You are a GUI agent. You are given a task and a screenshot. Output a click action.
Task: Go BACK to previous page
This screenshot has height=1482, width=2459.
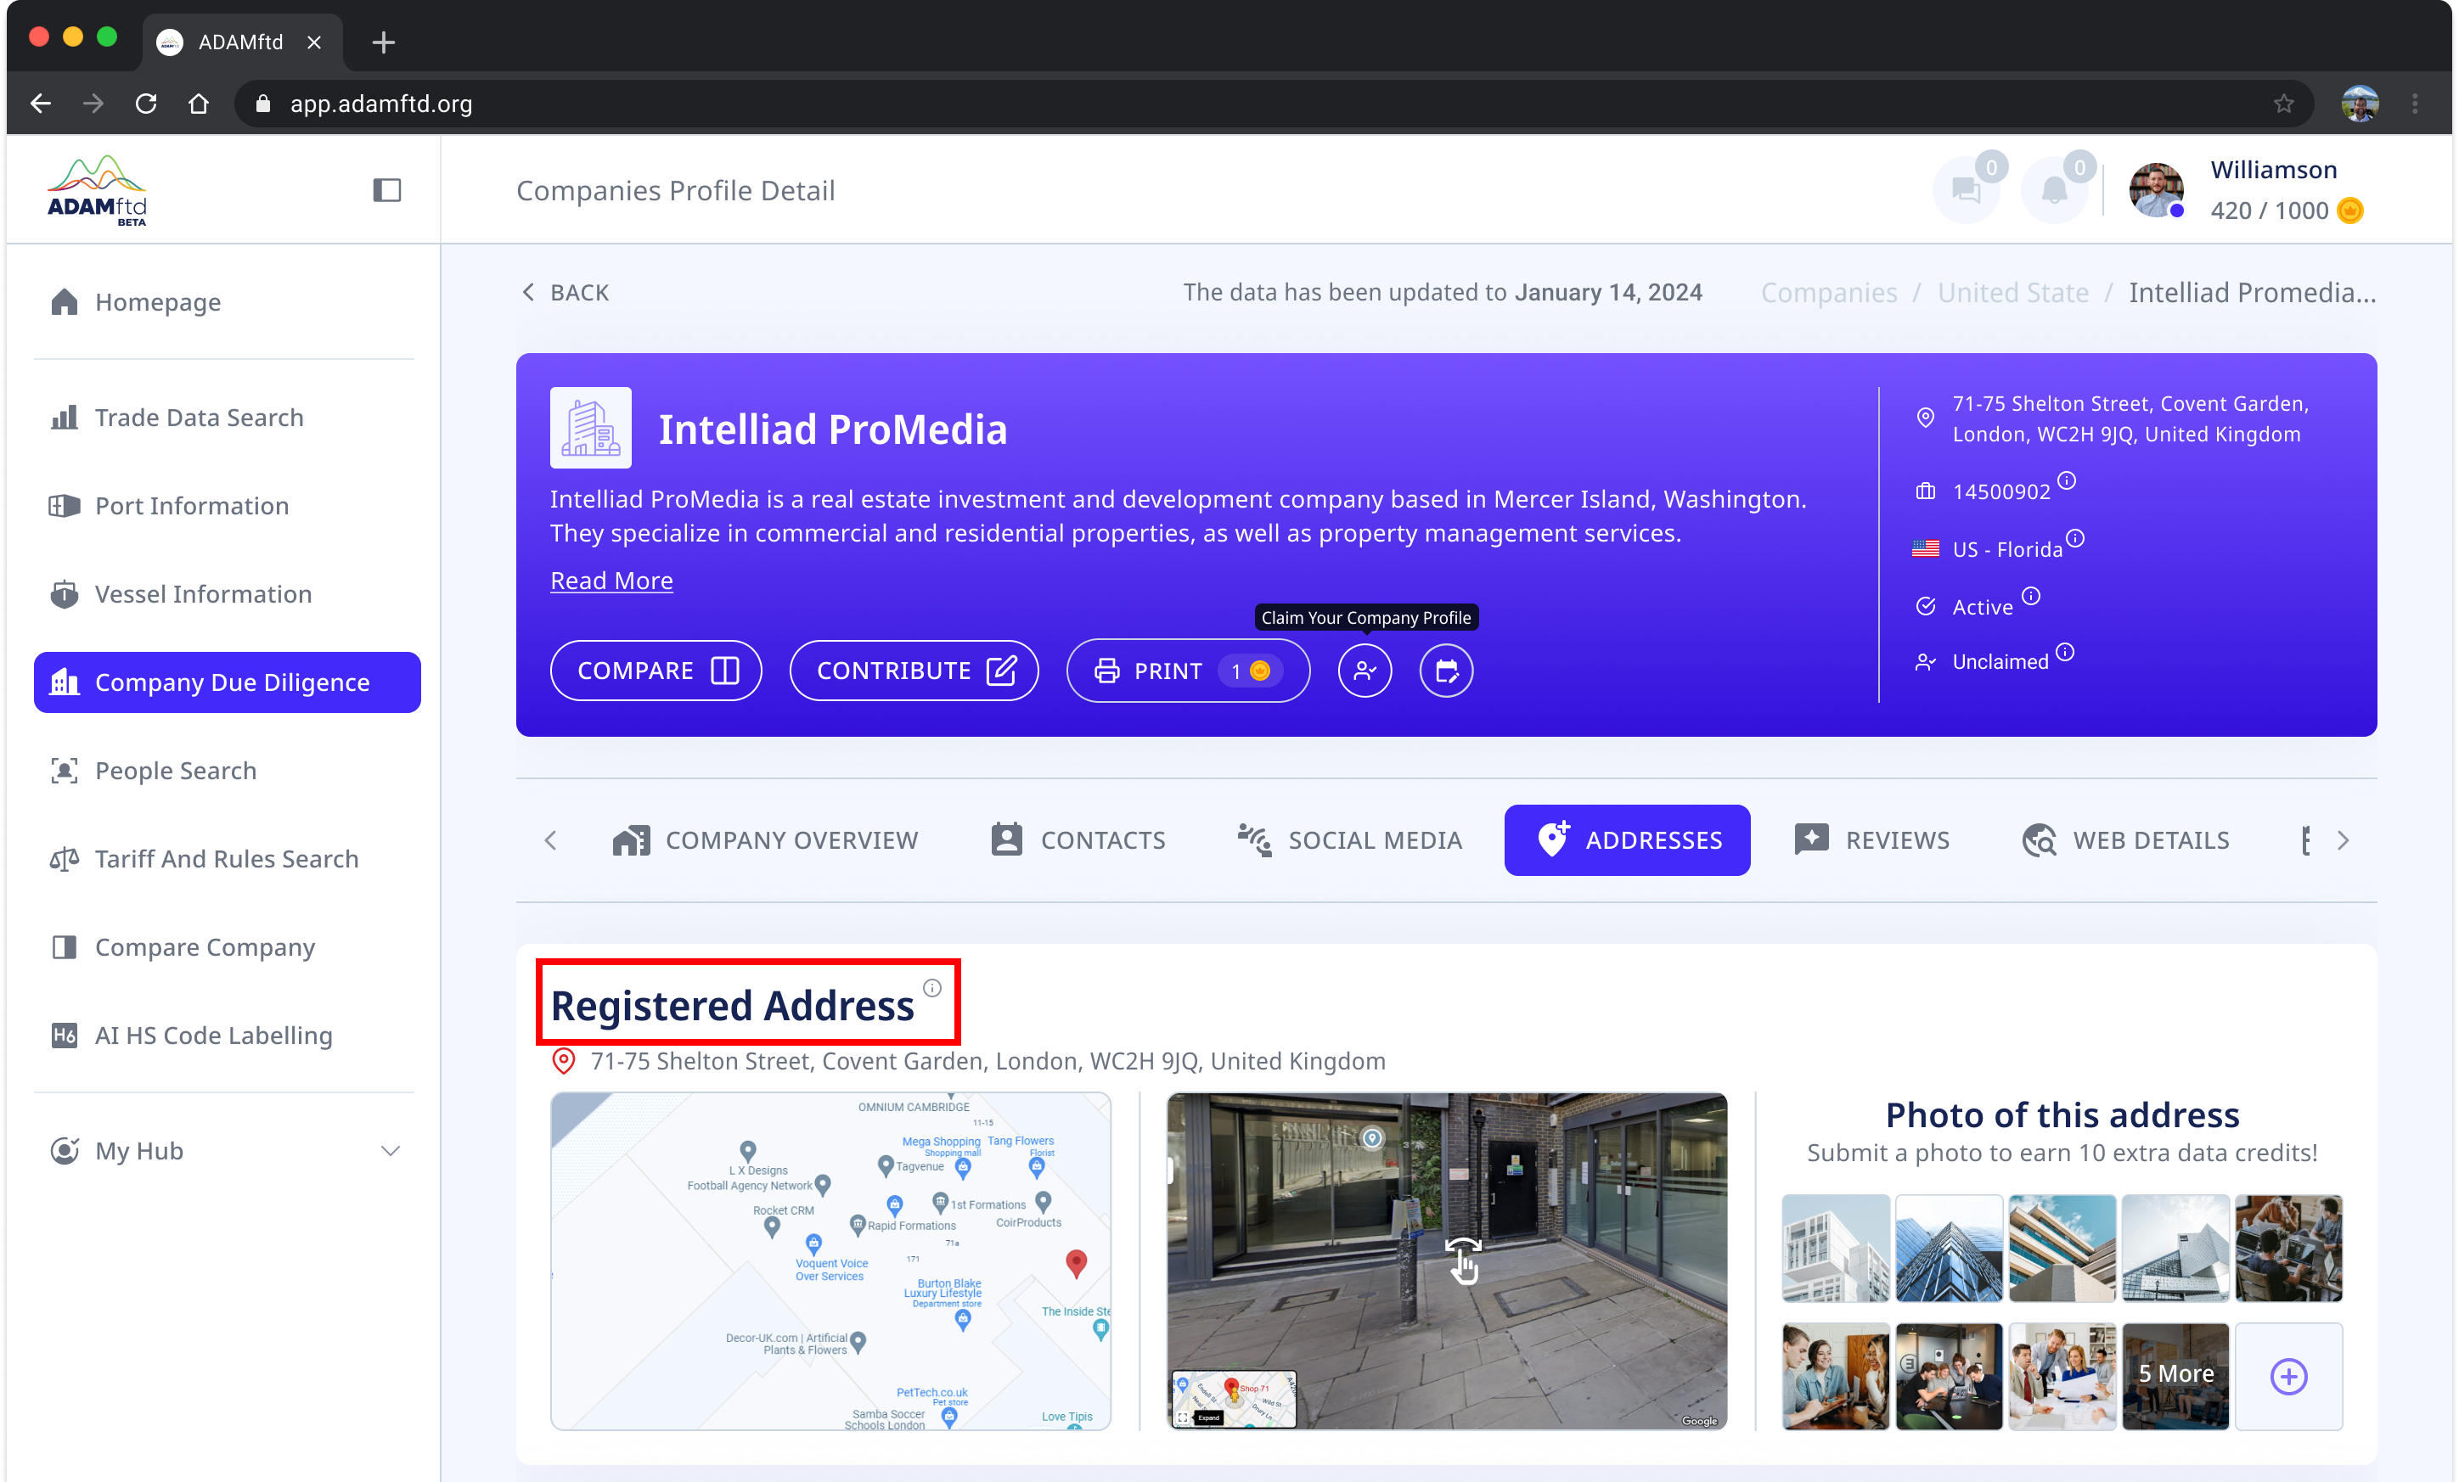(565, 292)
